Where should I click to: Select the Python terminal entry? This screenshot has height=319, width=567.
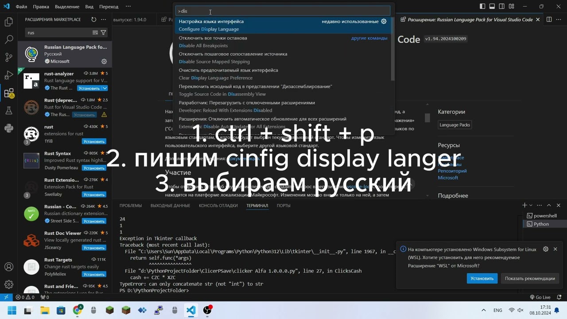544,224
